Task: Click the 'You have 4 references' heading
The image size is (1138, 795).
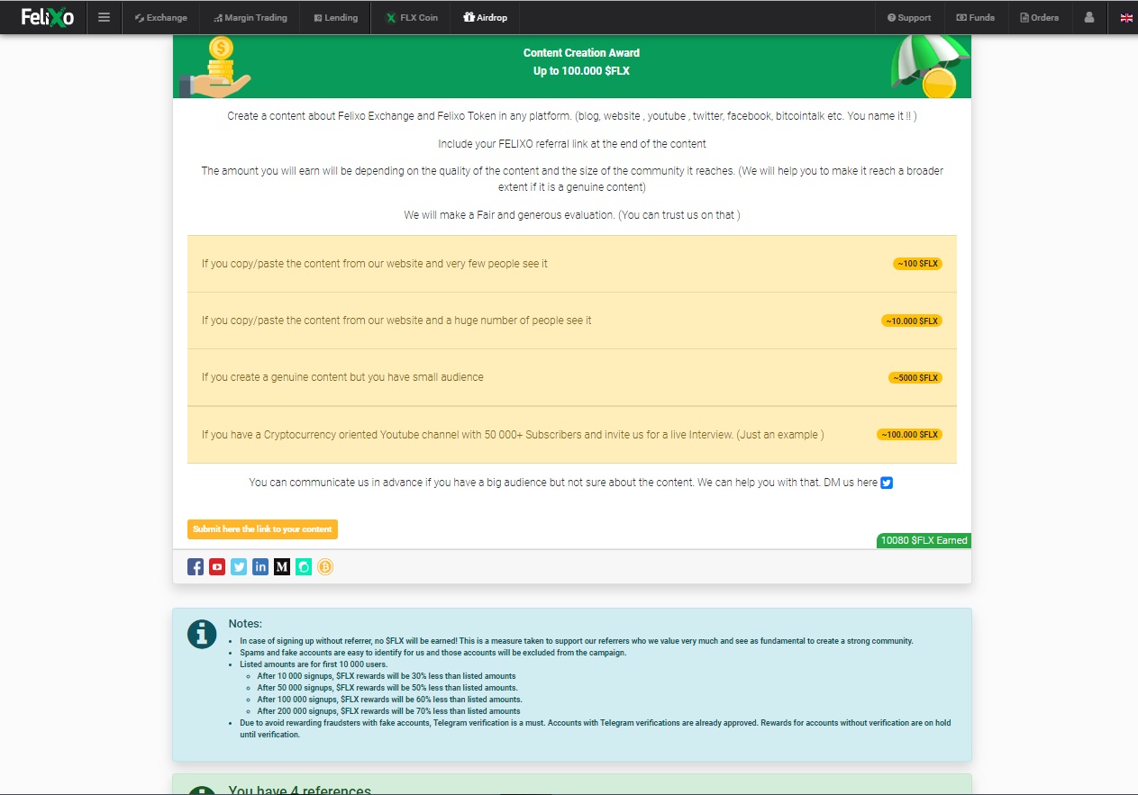Action: click(299, 790)
